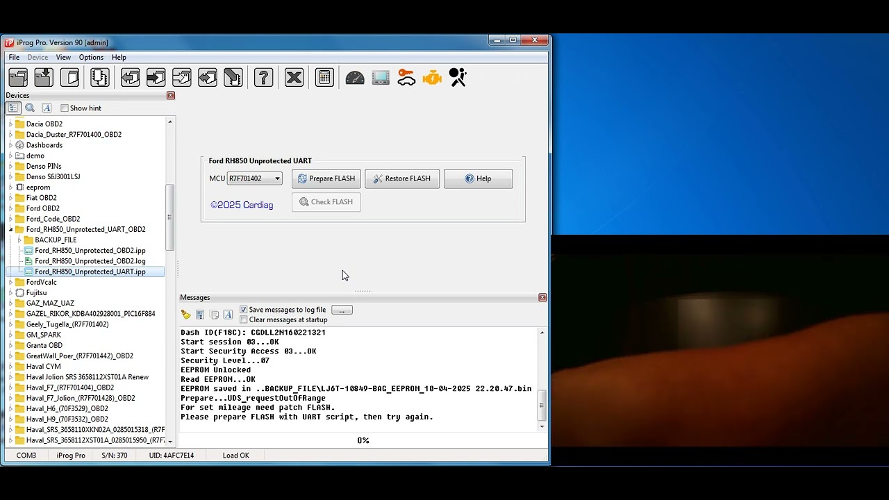Click the tree view icon in Devices panel
889x500 pixels.
pyautogui.click(x=13, y=108)
